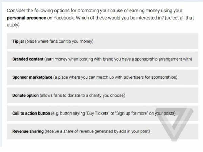Click the bold 'Call to action button' label
This screenshot has width=203, height=152.
[31, 113]
